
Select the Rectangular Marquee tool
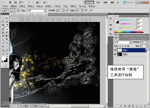(x=3, y=18)
